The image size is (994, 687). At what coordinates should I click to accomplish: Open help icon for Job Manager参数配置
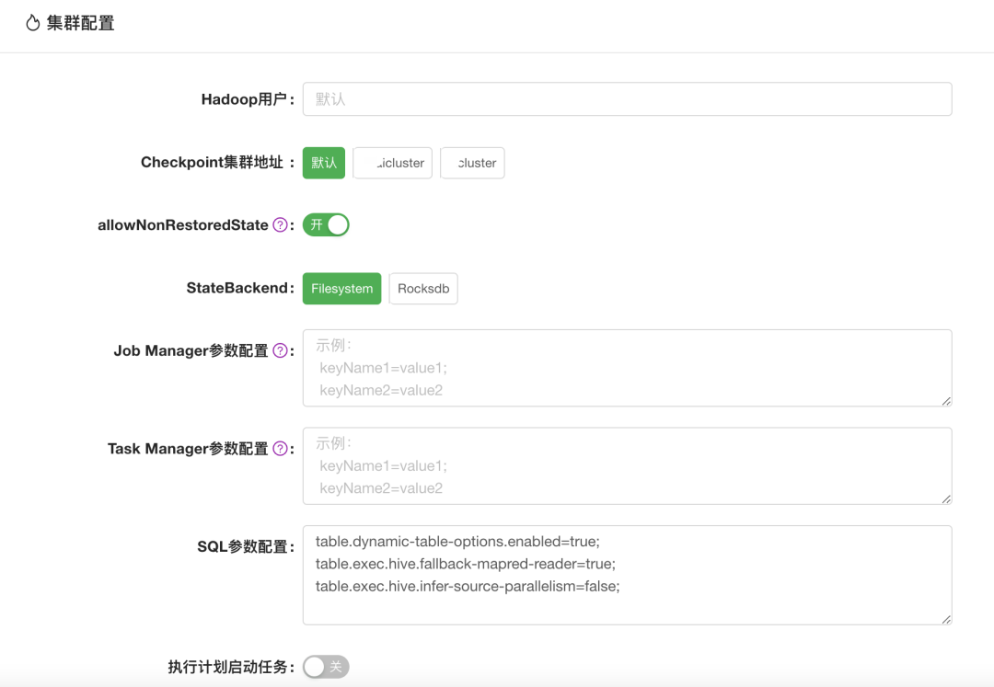tap(280, 350)
